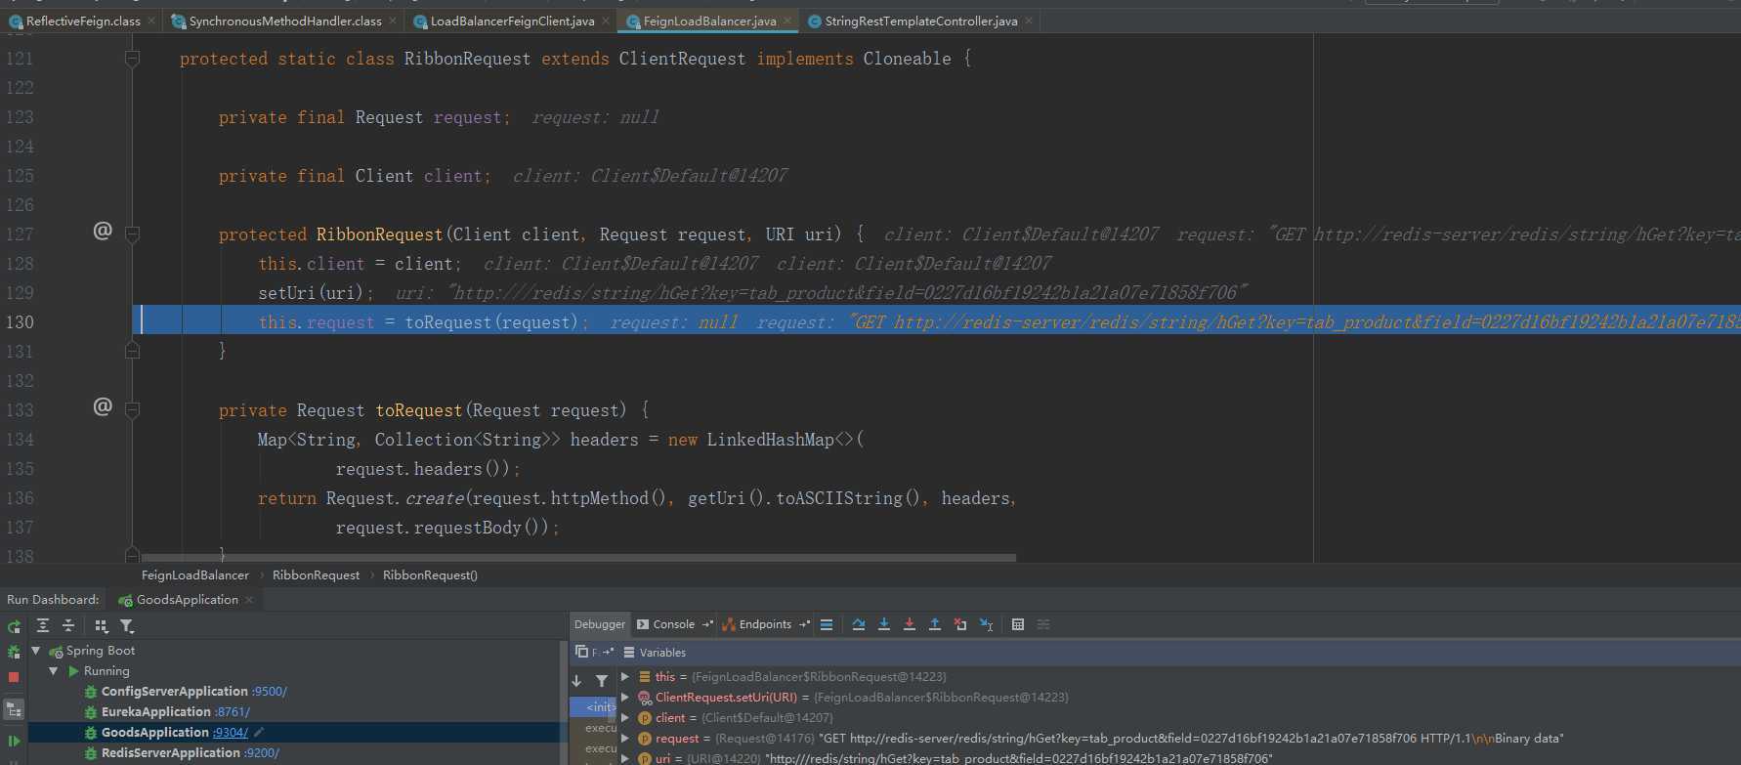Image resolution: width=1741 pixels, height=765 pixels.
Task: Select FeignLoadBalancer in breadcrumb bar
Action: click(195, 575)
